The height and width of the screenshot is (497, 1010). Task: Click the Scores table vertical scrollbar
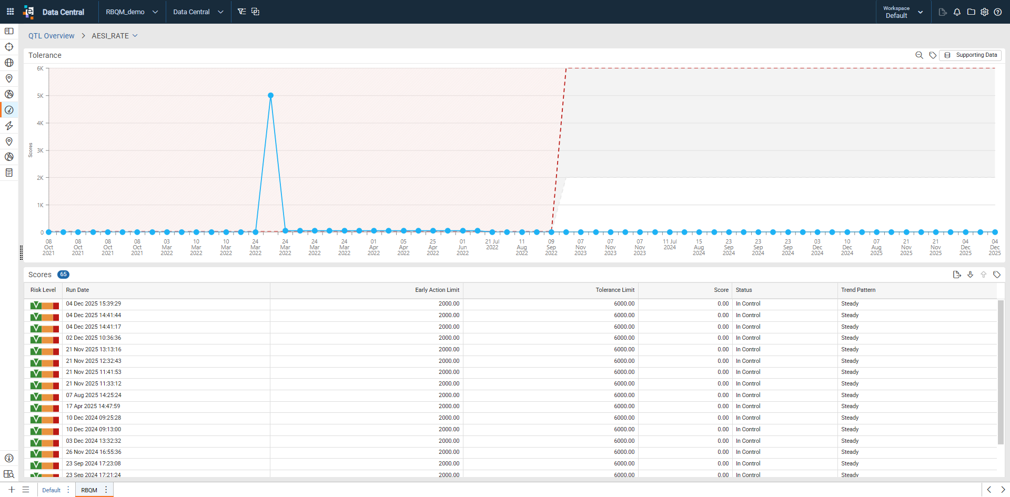[x=1001, y=372]
